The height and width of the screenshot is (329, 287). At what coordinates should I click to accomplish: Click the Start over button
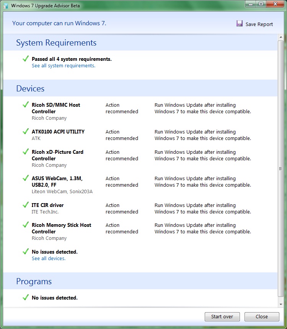click(222, 317)
